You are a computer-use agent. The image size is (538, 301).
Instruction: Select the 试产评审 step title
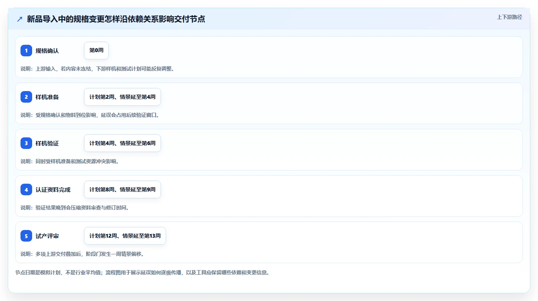pos(47,236)
